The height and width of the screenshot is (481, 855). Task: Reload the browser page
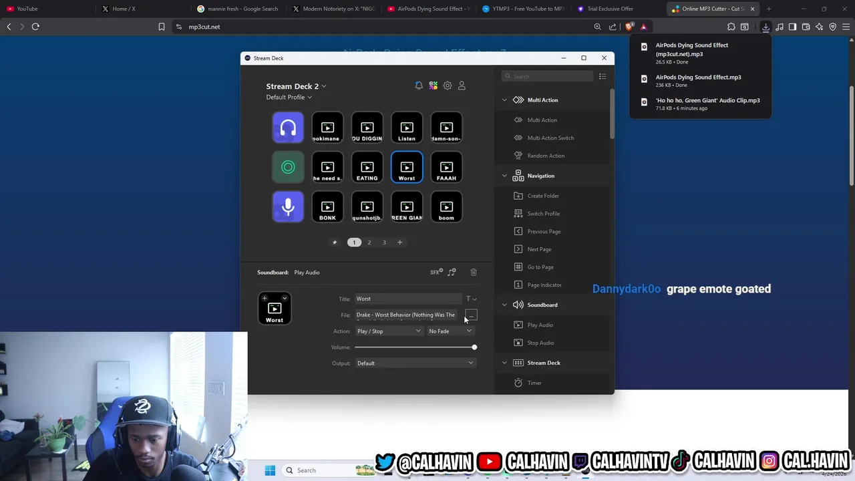35,27
